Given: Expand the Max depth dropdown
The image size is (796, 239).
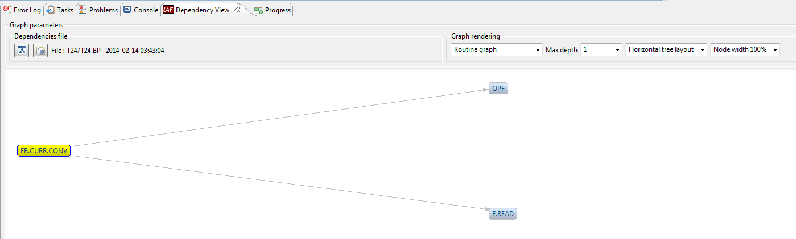Looking at the screenshot, I should click(601, 49).
